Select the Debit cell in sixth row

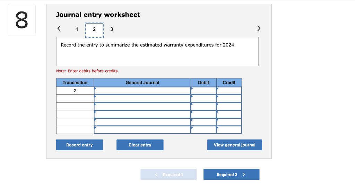coord(204,130)
